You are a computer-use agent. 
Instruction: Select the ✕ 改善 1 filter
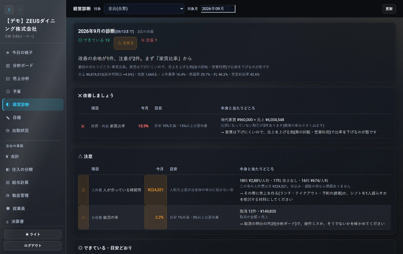149,40
